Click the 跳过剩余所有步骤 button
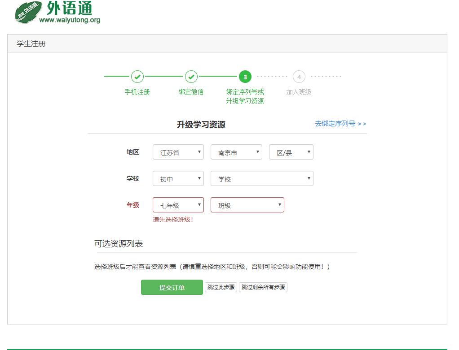Screen dimensions: 459x350 pos(263,287)
